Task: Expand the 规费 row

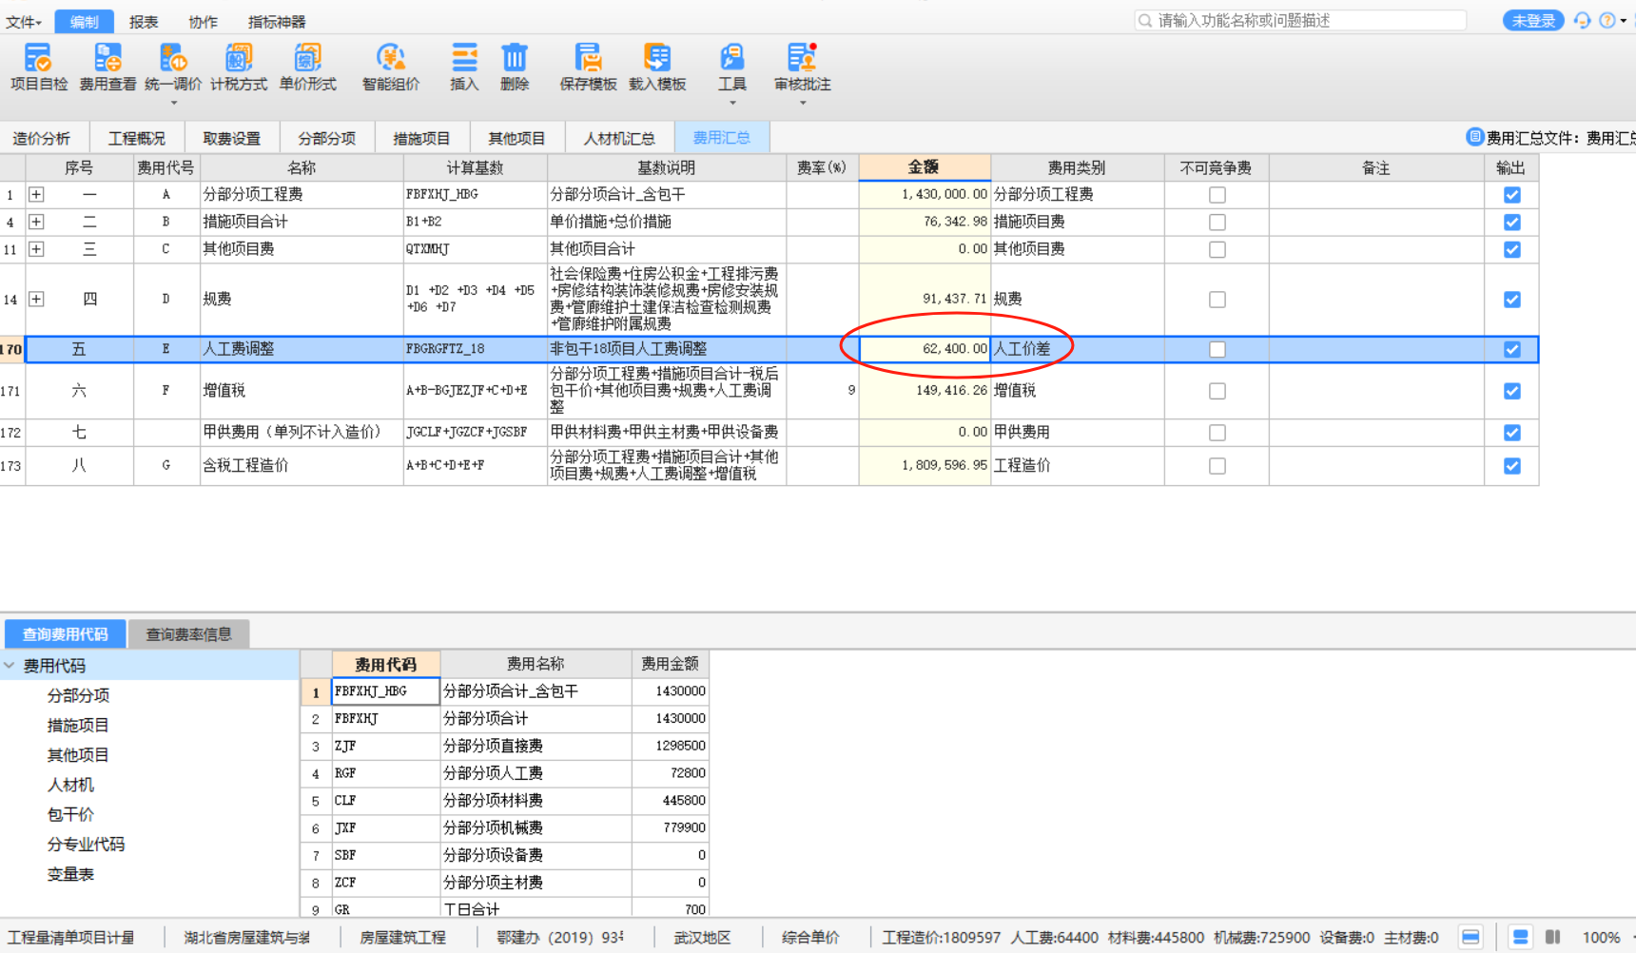Action: coord(36,300)
